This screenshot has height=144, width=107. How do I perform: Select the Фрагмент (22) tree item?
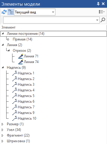18,135
